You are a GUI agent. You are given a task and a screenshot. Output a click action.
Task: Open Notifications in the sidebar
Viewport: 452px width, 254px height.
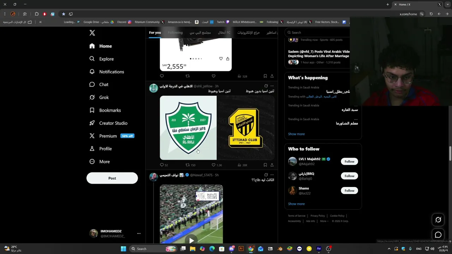coord(107,72)
